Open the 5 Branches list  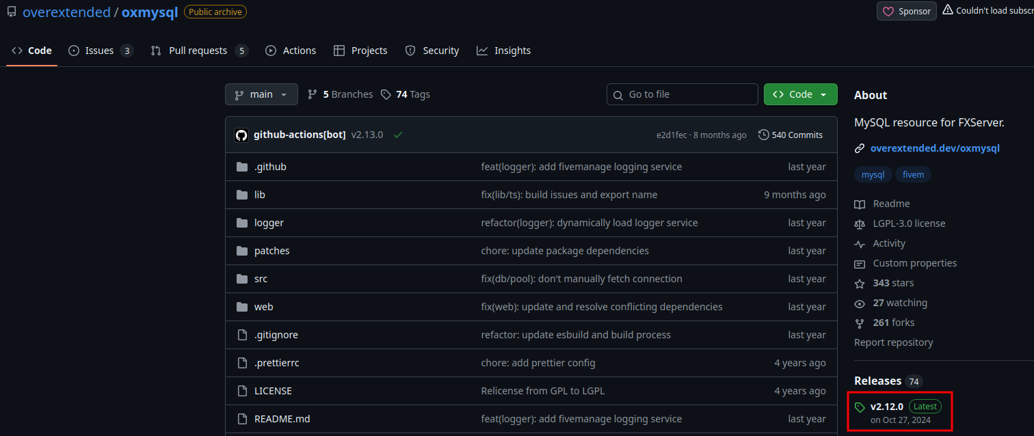point(341,94)
